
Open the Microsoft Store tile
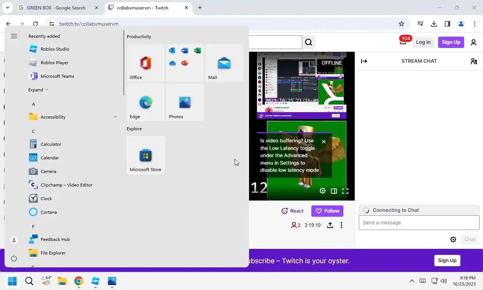pos(146,155)
